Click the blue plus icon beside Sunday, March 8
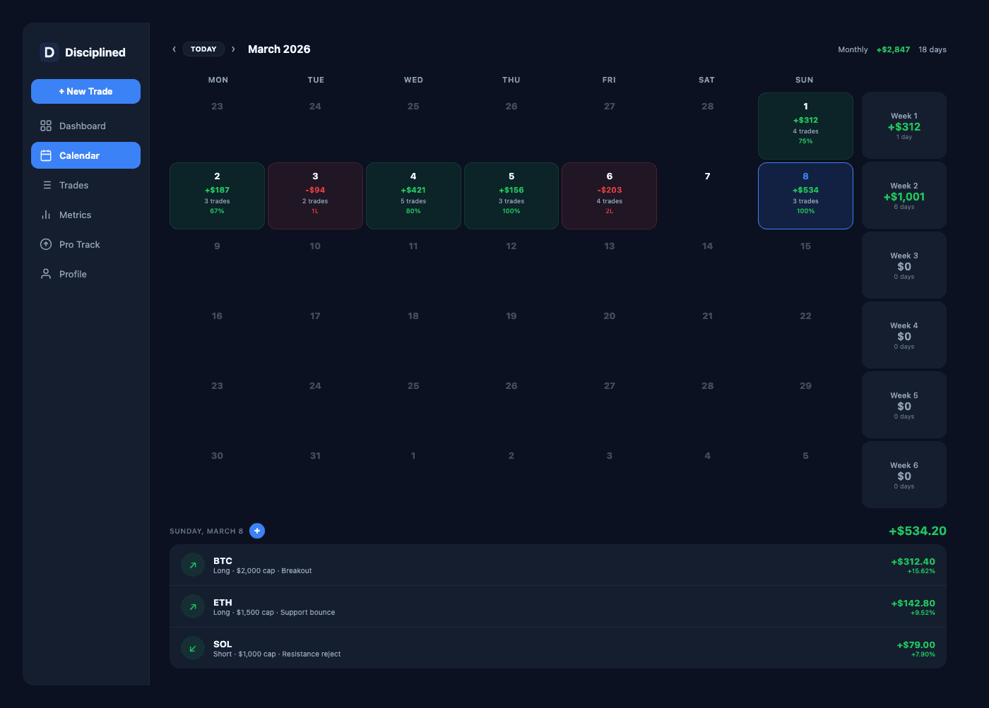The height and width of the screenshot is (708, 989). point(257,531)
